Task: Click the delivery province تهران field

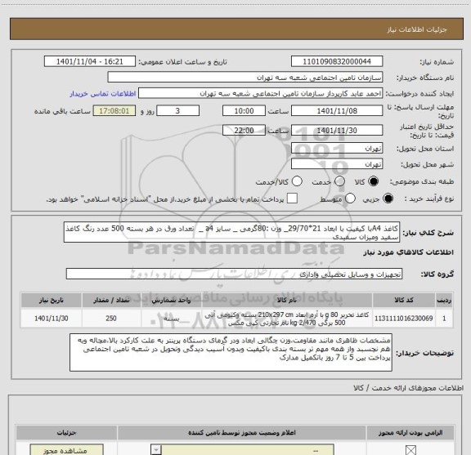Action: click(337, 149)
